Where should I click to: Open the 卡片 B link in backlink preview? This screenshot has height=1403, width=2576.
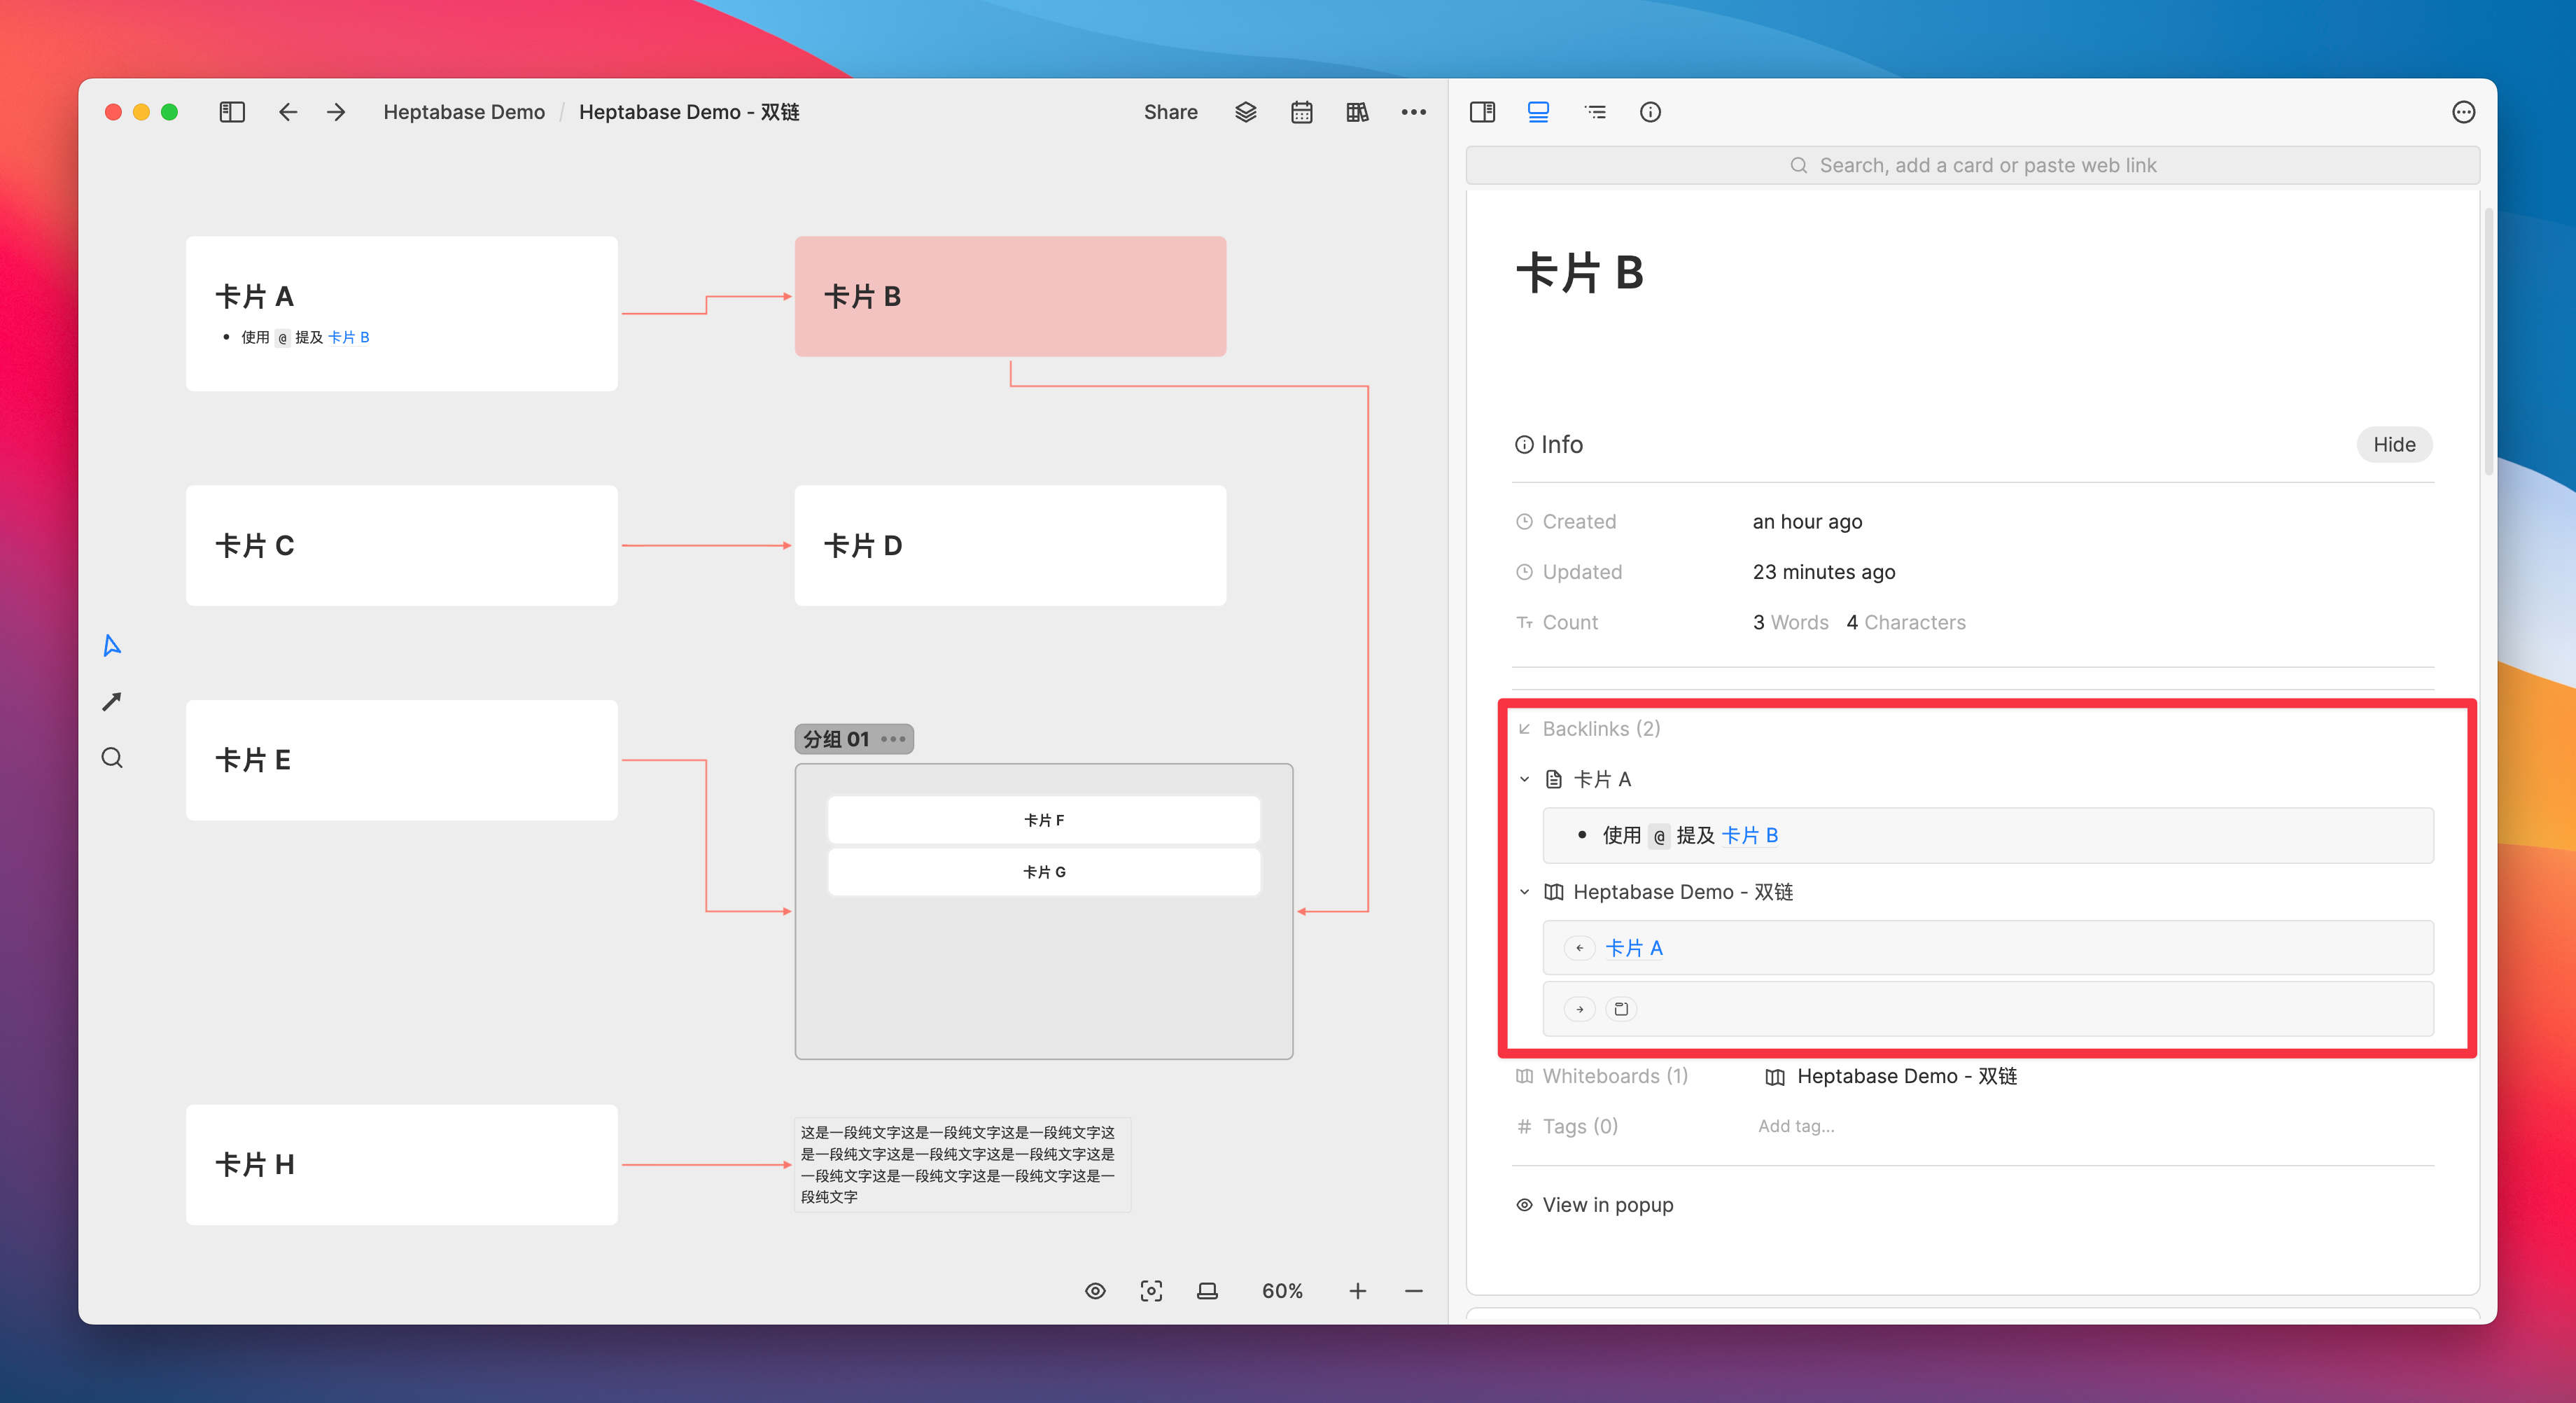pyautogui.click(x=1749, y=835)
